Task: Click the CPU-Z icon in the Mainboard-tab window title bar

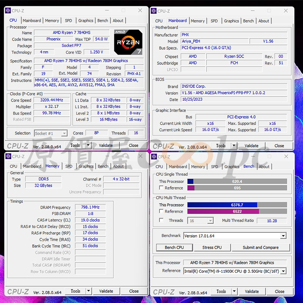Action: [154, 11]
